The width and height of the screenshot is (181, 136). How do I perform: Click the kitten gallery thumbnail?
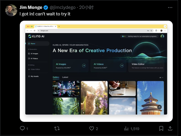tap(94, 97)
